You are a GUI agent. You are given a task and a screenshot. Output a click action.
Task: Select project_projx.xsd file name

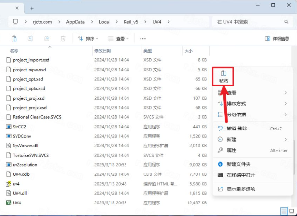click(x=30, y=108)
